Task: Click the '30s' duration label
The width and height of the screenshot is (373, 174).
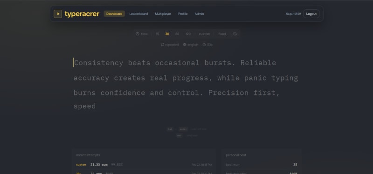Action: pyautogui.click(x=209, y=45)
